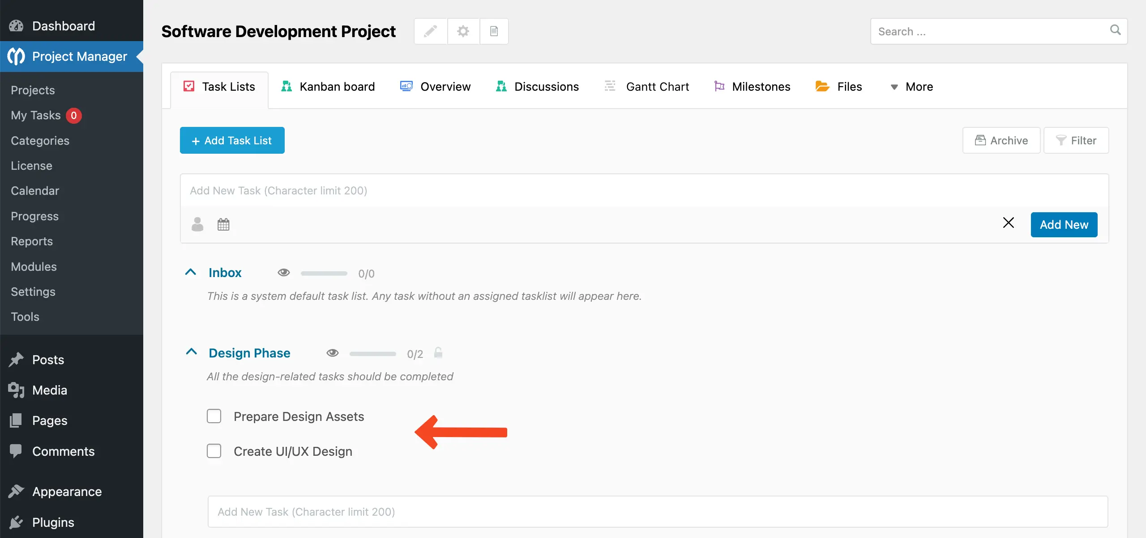This screenshot has height=538, width=1146.
Task: Check the Create UI/UX Design task
Action: pos(214,450)
